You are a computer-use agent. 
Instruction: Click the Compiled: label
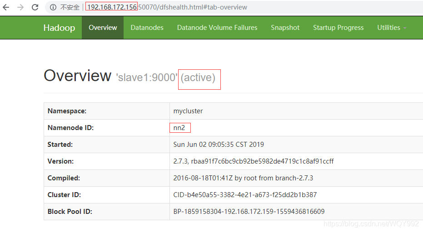pos(64,178)
